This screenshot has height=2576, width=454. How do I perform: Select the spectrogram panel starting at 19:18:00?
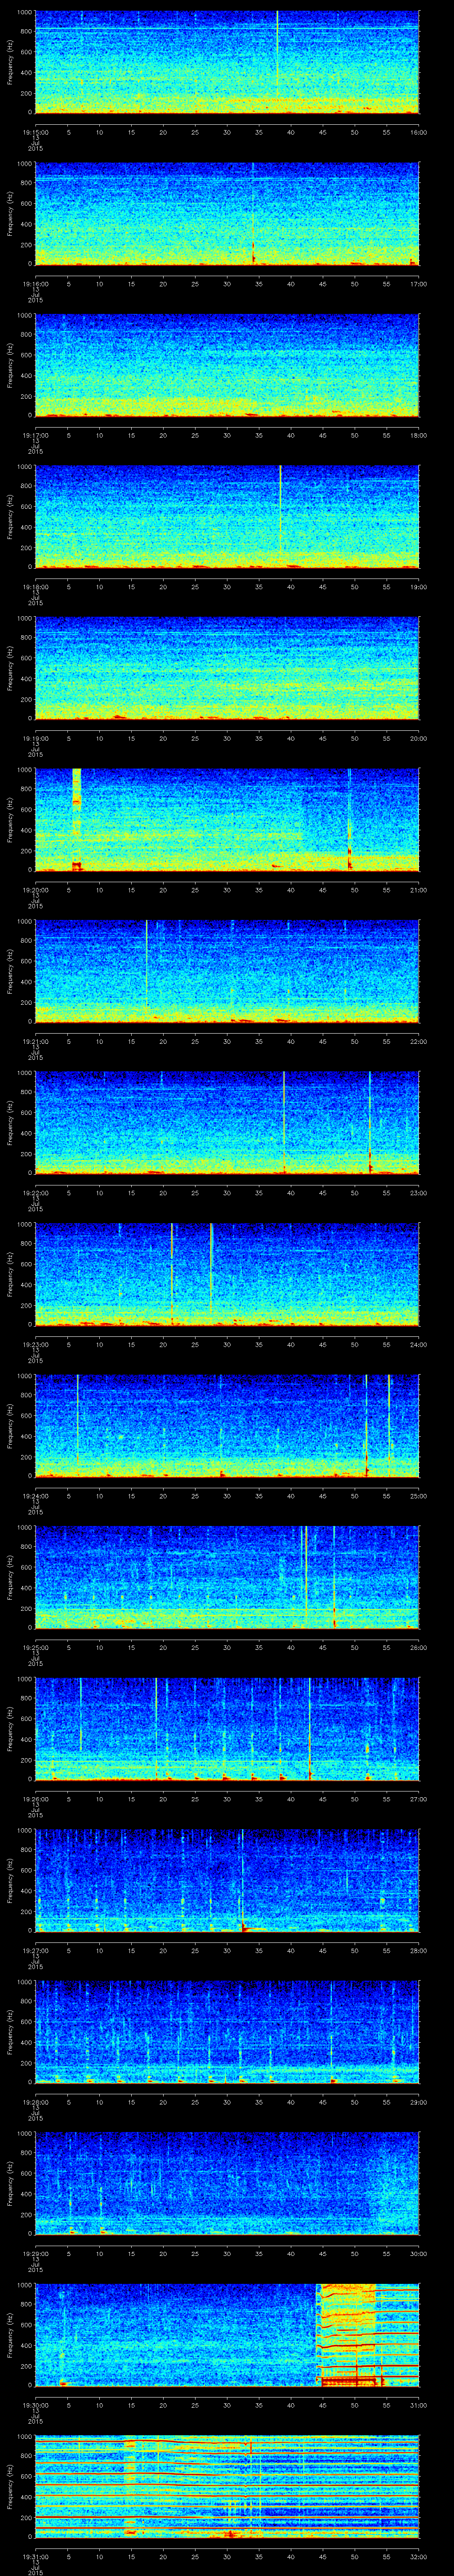[x=227, y=517]
